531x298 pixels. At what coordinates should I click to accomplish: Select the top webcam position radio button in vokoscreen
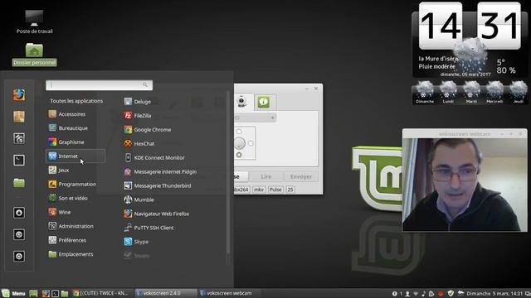(x=239, y=132)
